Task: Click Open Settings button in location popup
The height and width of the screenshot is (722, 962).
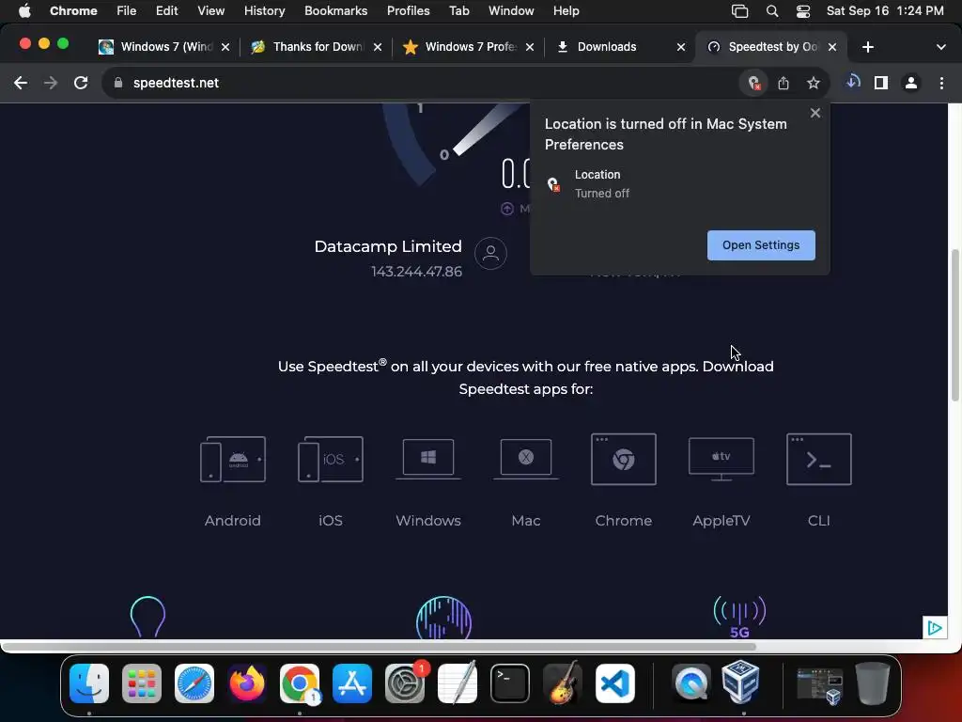Action: [761, 245]
